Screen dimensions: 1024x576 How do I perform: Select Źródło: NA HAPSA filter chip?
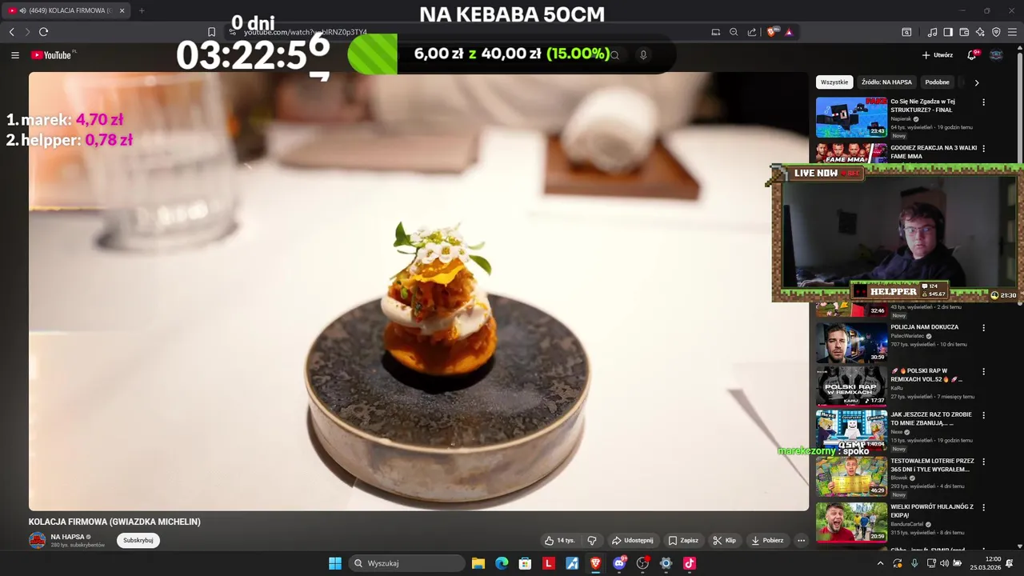(886, 82)
